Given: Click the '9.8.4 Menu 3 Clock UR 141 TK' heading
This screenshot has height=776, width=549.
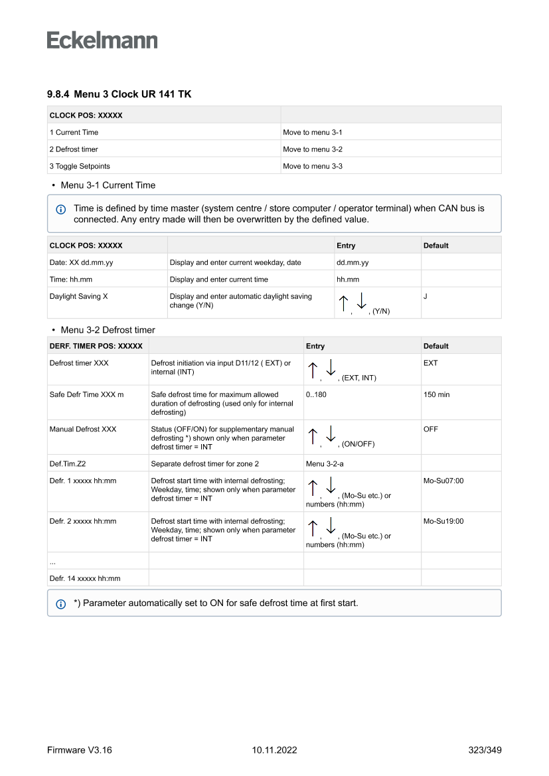Looking at the screenshot, I should click(x=119, y=94).
